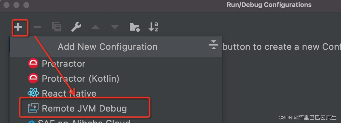Close the Run/Debug Configurations dialog
341x123 pixels.
click(7, 5)
